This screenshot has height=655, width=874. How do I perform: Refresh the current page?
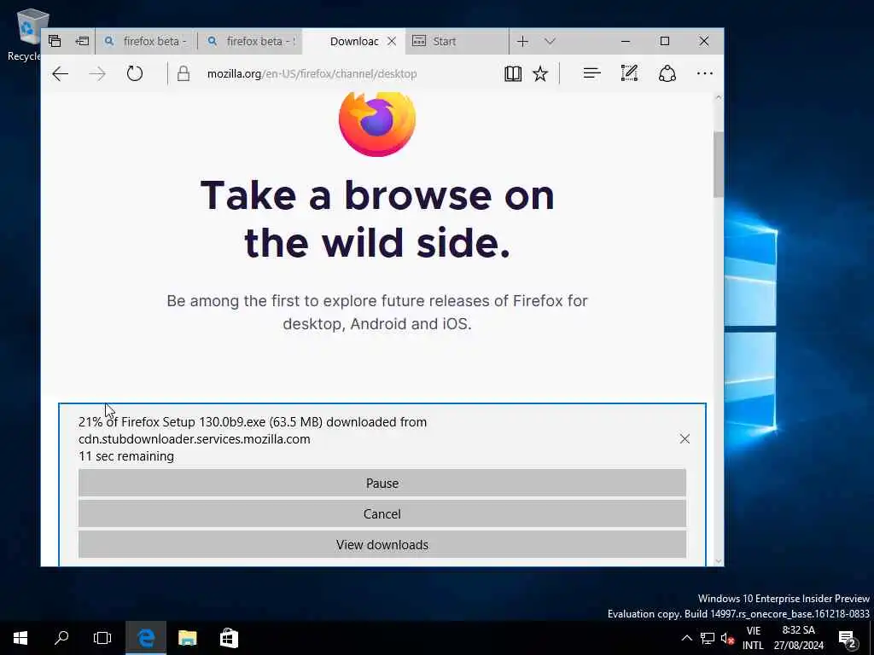[134, 73]
